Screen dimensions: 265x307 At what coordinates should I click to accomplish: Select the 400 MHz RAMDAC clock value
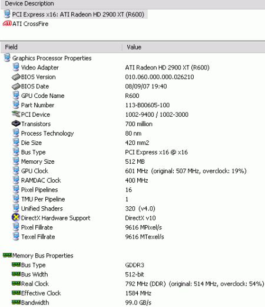[137, 180]
